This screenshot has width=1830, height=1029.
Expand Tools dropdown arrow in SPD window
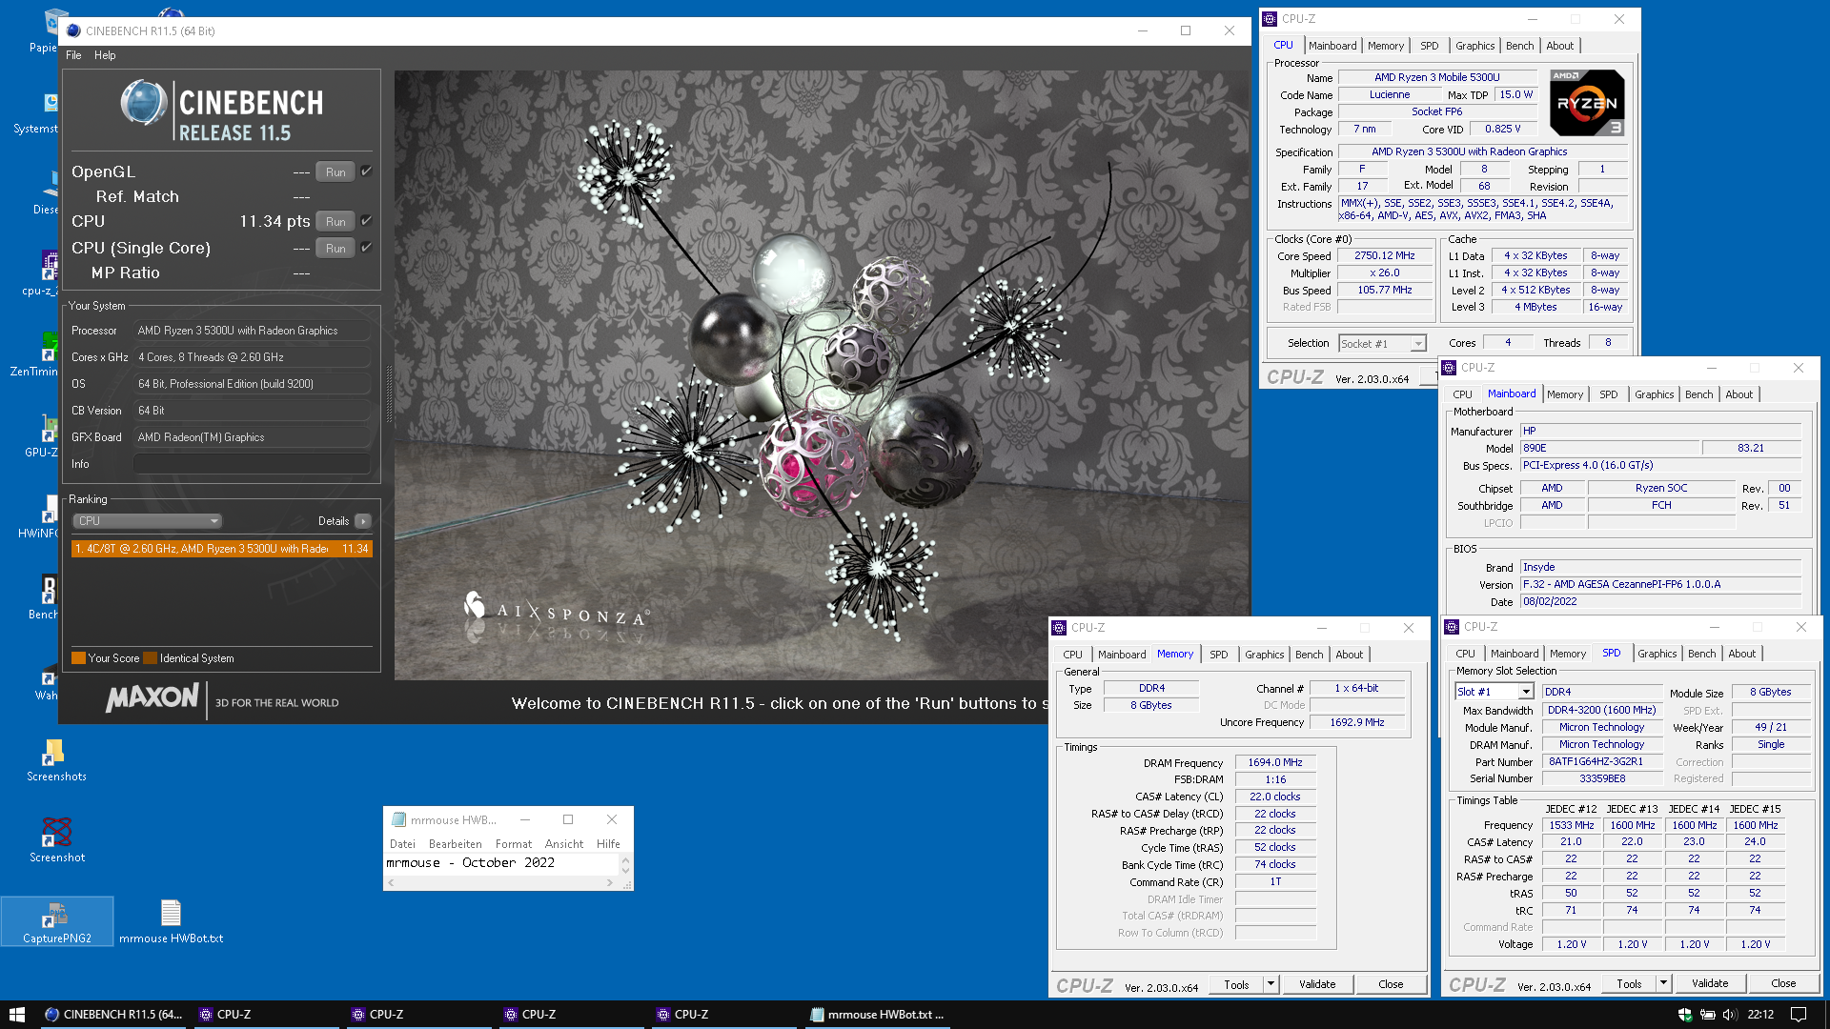[1663, 983]
